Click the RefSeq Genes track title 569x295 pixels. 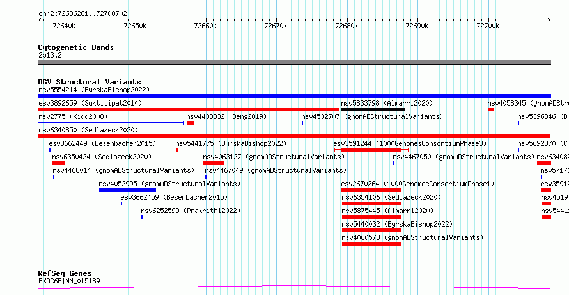[x=65, y=274]
